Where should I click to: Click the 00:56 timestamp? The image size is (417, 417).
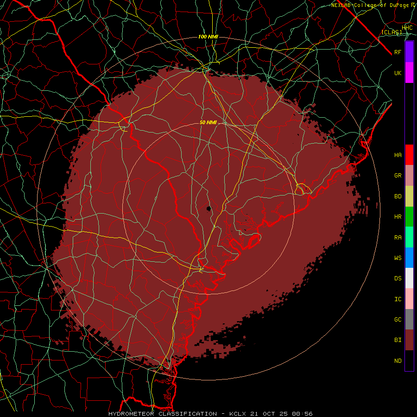coord(302,414)
